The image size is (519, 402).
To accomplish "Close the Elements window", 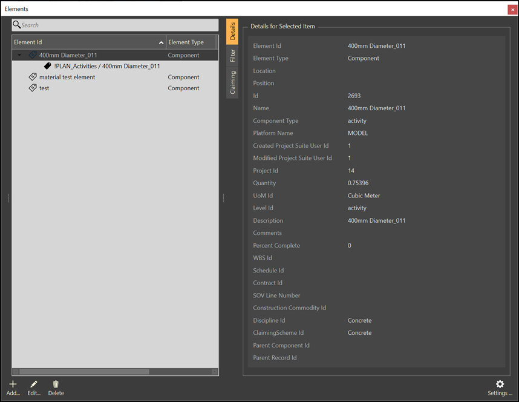I will click(x=512, y=9).
